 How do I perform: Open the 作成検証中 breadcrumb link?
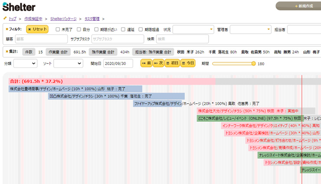point(33,19)
